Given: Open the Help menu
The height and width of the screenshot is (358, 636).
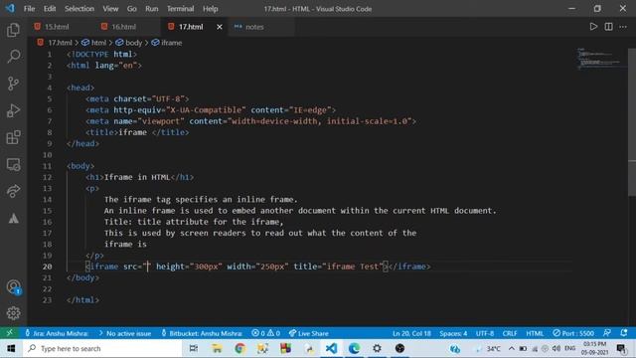Looking at the screenshot, I should (x=210, y=9).
